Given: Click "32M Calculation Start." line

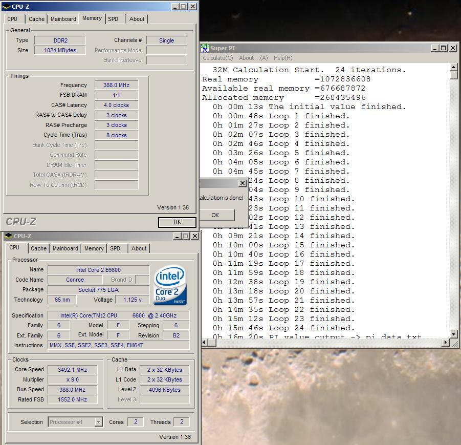Looking at the screenshot, I should (268, 70).
